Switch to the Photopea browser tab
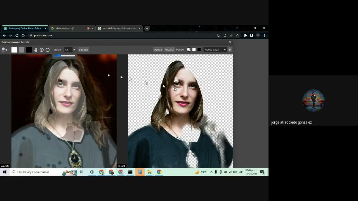The image size is (358, 201). tap(25, 28)
